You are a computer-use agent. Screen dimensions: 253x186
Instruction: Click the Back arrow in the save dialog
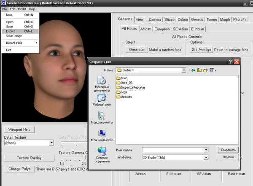coord(193,70)
